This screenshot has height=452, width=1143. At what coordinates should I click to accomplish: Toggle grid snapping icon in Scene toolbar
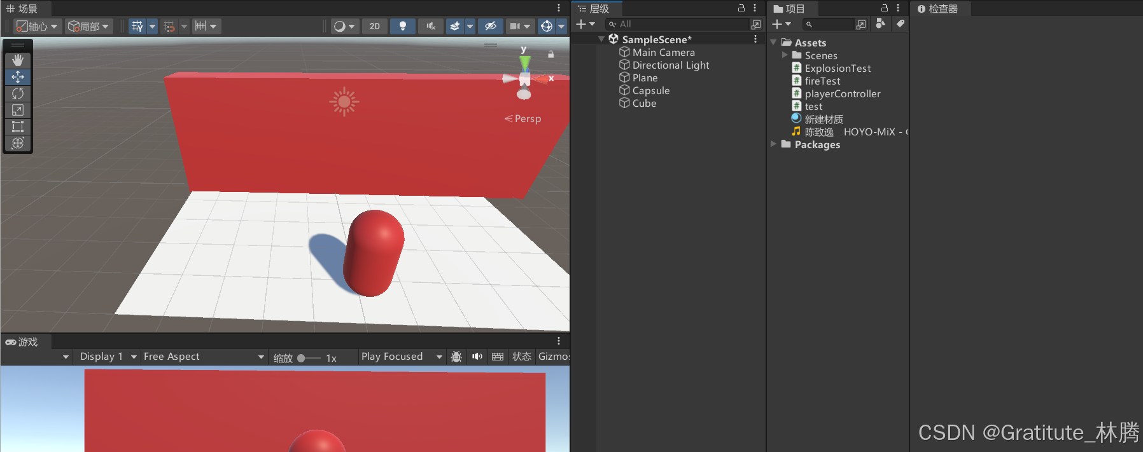pos(137,26)
